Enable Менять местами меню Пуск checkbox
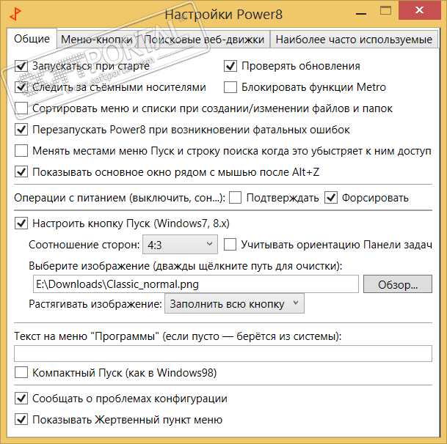Screen dimensions: 447x444 point(21,151)
